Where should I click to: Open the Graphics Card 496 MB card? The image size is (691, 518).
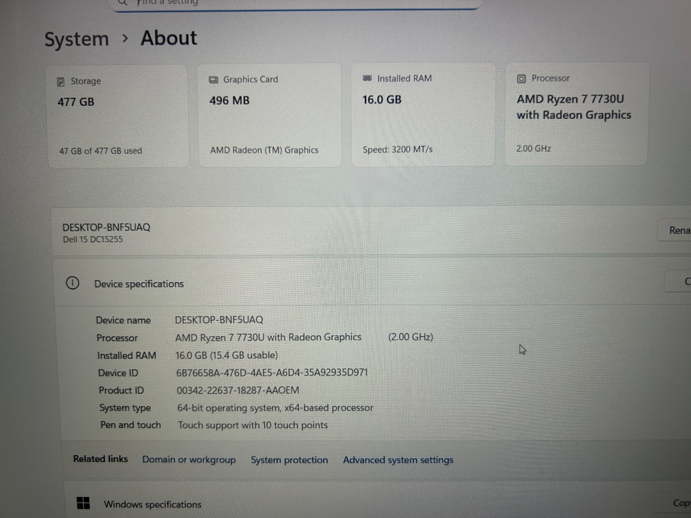pos(270,115)
